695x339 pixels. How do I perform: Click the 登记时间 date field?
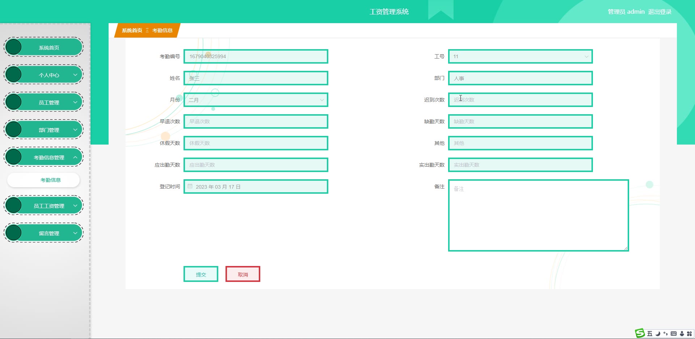pyautogui.click(x=256, y=186)
